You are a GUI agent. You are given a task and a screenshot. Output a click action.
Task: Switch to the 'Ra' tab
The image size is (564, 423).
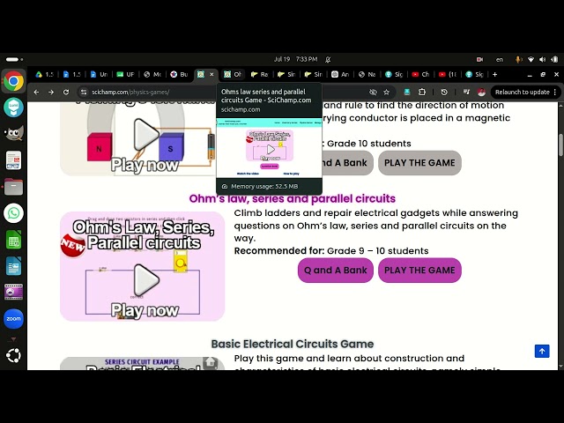[x=259, y=74]
